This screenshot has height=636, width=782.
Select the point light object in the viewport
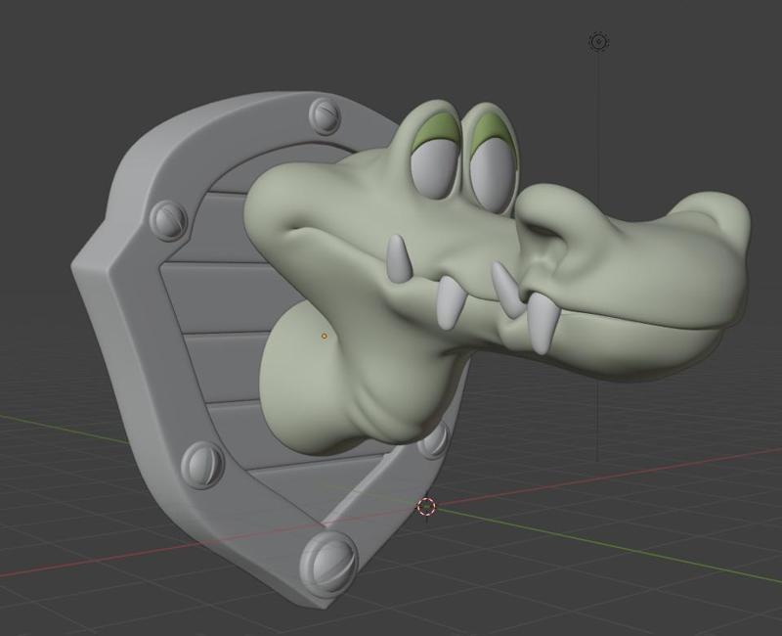(x=598, y=41)
